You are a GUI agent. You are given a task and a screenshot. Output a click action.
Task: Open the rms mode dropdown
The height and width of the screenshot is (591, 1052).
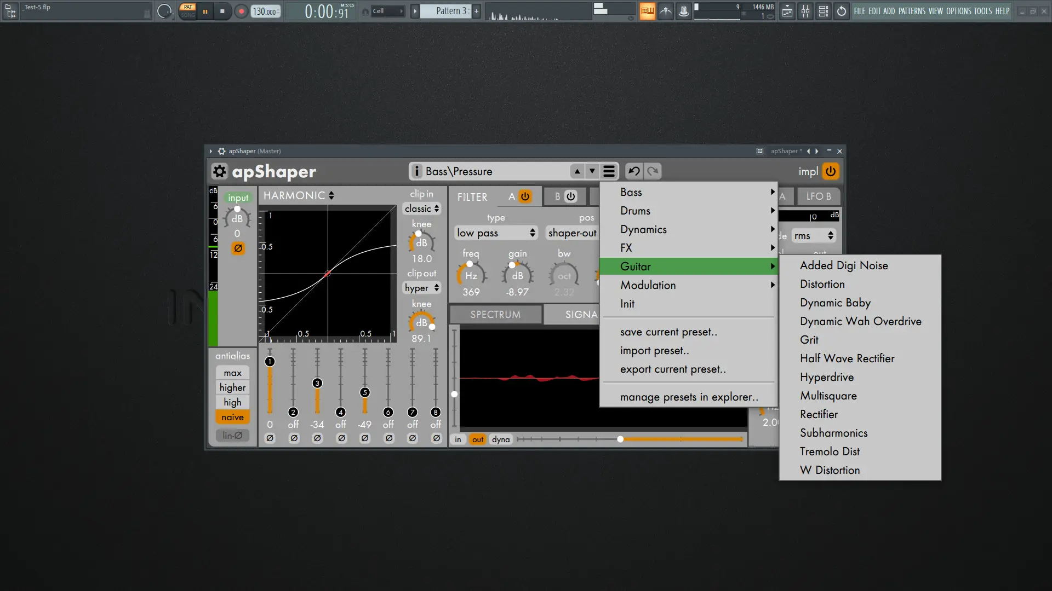[x=814, y=236]
